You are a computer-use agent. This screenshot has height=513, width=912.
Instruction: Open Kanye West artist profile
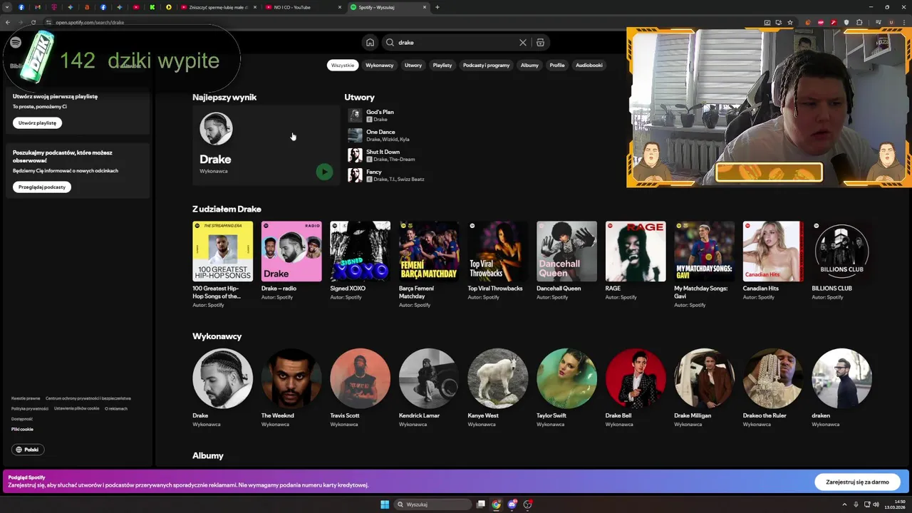point(498,378)
